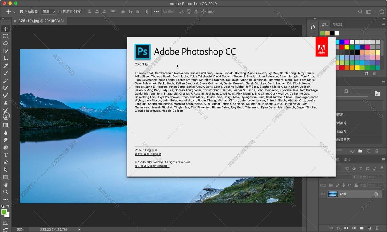This screenshot has width=387, height=232.
Task: Toggle lock position move icon
Action: [343, 185]
